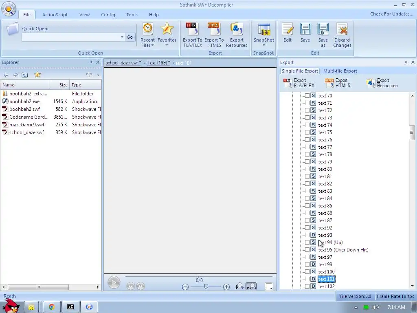Open the ActionScript ribbon tab
The height and width of the screenshot is (313, 417).
(55, 15)
